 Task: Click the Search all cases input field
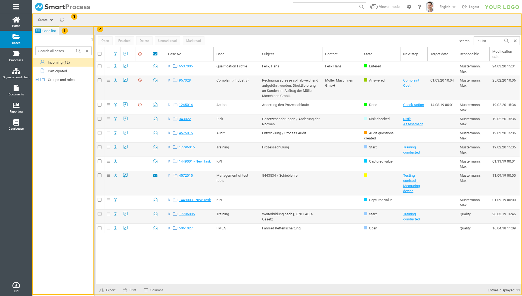[x=56, y=51]
